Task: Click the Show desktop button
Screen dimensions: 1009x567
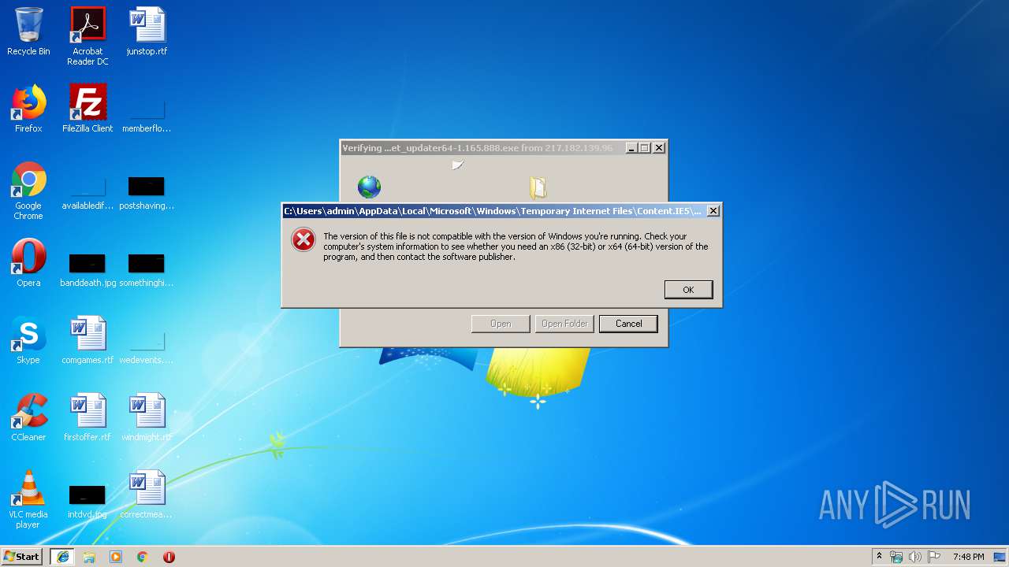Action: point(1001,557)
